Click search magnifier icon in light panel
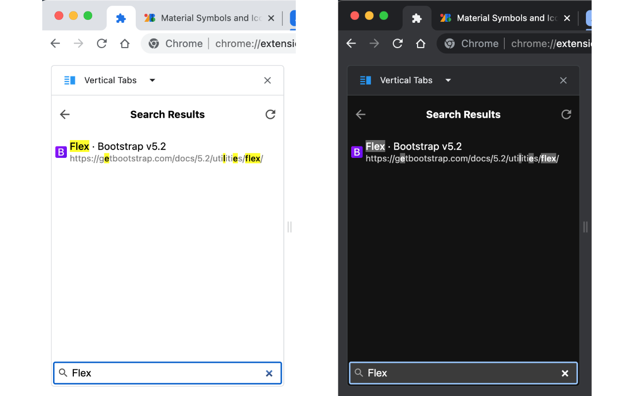634x396 pixels. click(x=63, y=373)
